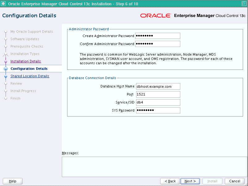Click the Review step in sidebar

16,83
